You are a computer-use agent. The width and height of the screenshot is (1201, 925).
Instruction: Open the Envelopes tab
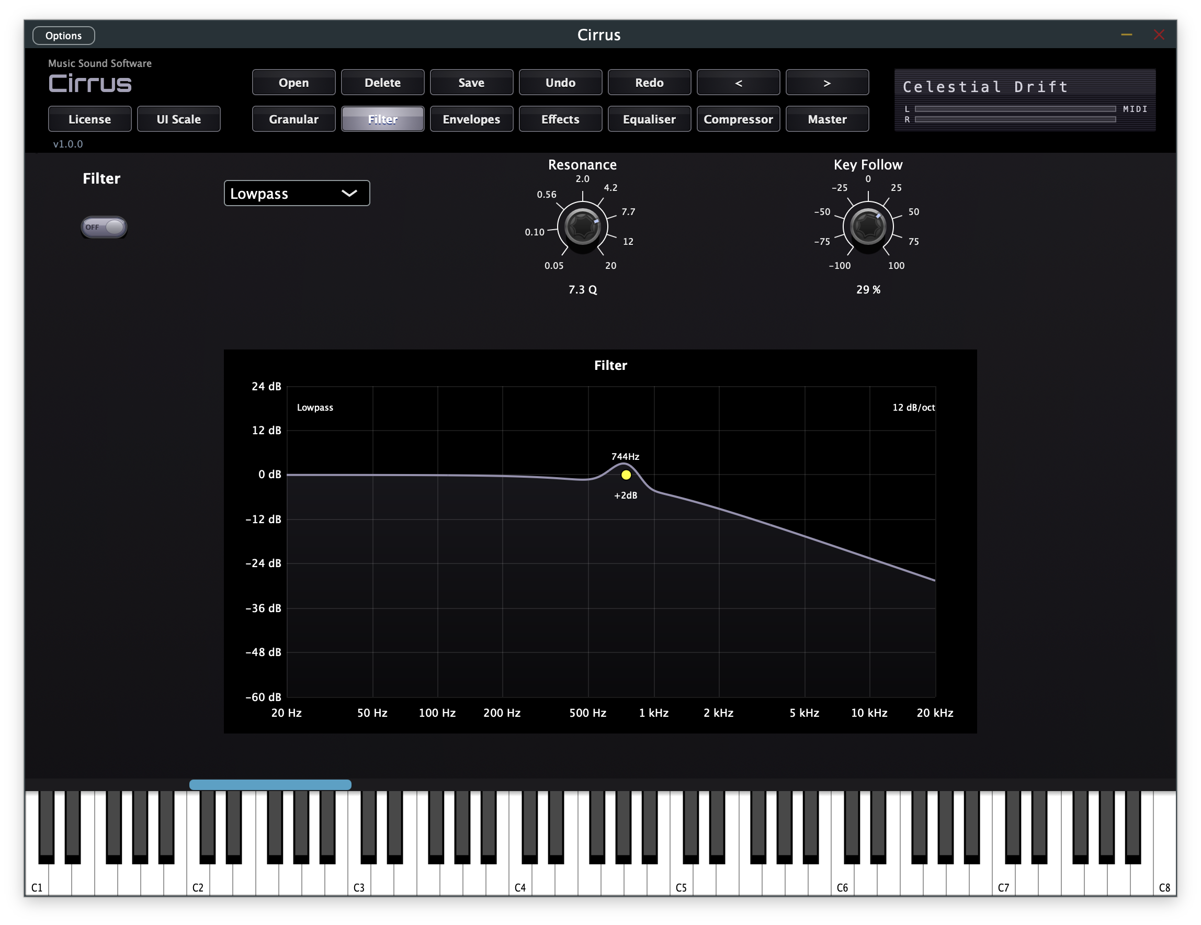tap(471, 119)
